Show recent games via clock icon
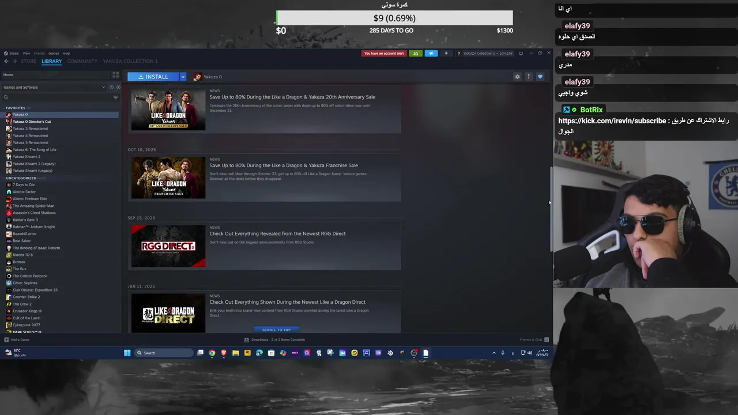 point(111,87)
